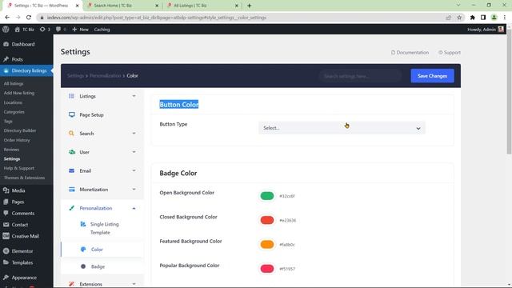Click the WordPress logo in admin bar
This screenshot has height=288, width=512.
click(x=6, y=30)
